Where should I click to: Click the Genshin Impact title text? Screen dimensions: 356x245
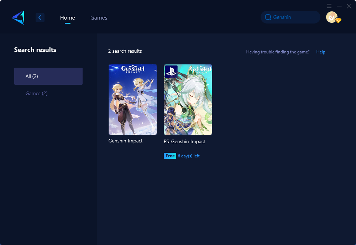pyautogui.click(x=125, y=141)
